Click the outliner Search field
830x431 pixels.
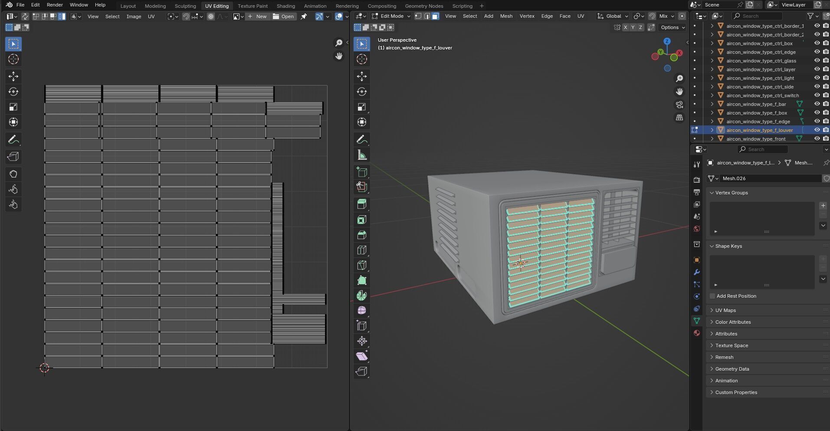click(x=757, y=16)
